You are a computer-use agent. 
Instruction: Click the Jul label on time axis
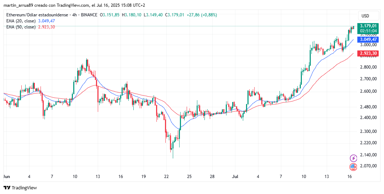(235, 176)
